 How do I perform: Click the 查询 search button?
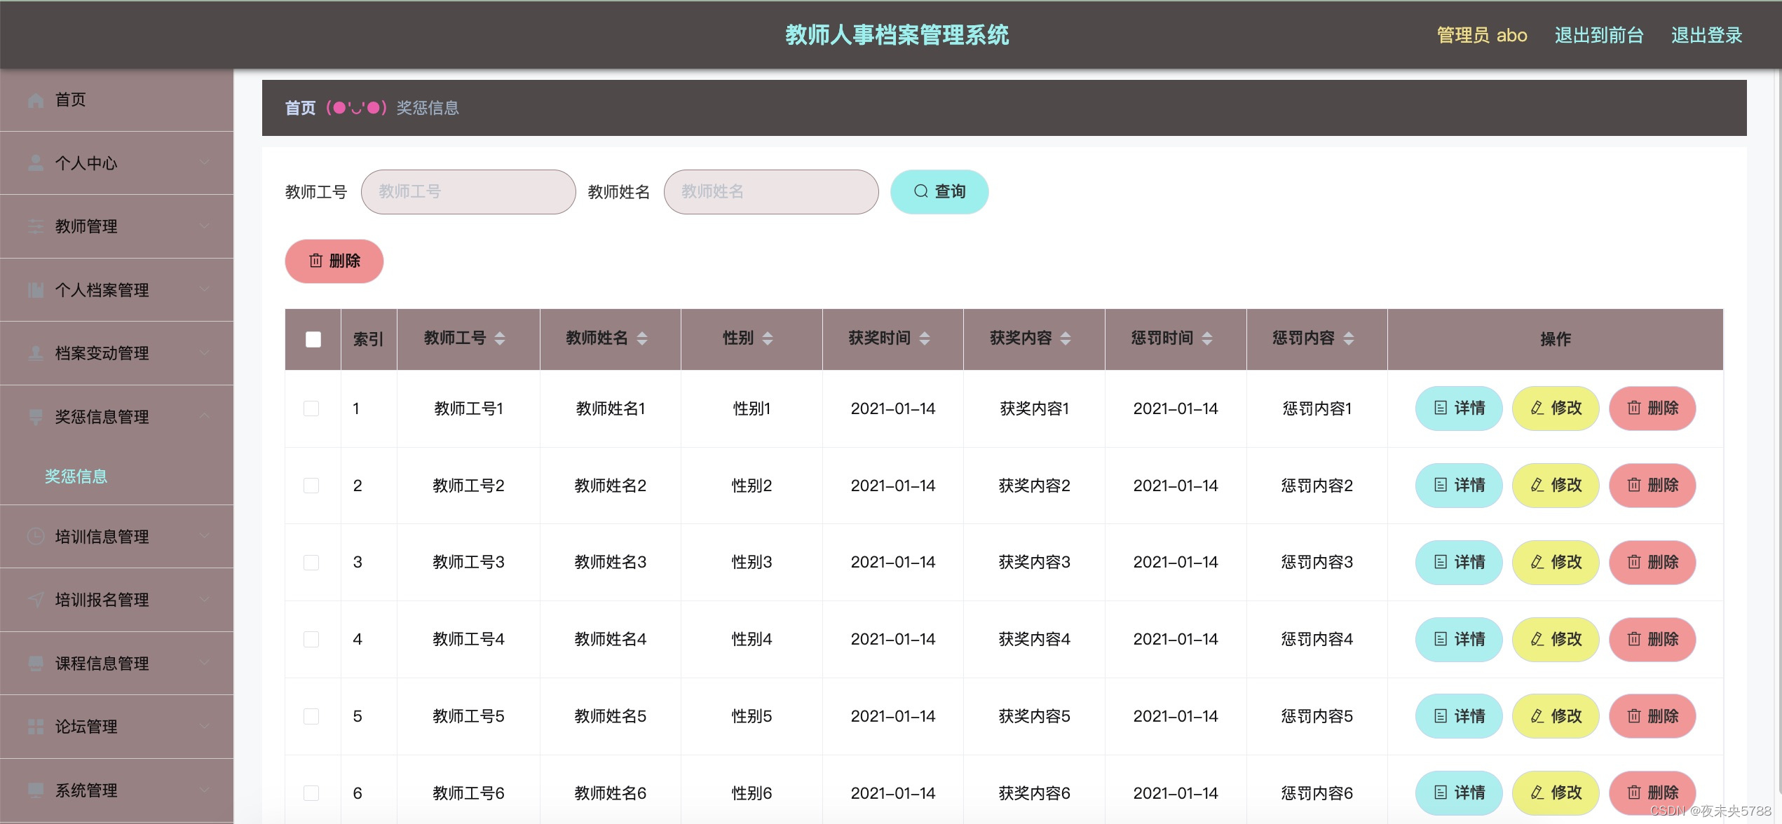939,191
